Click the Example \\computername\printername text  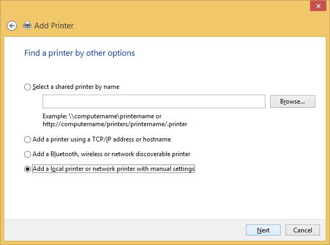point(115,120)
